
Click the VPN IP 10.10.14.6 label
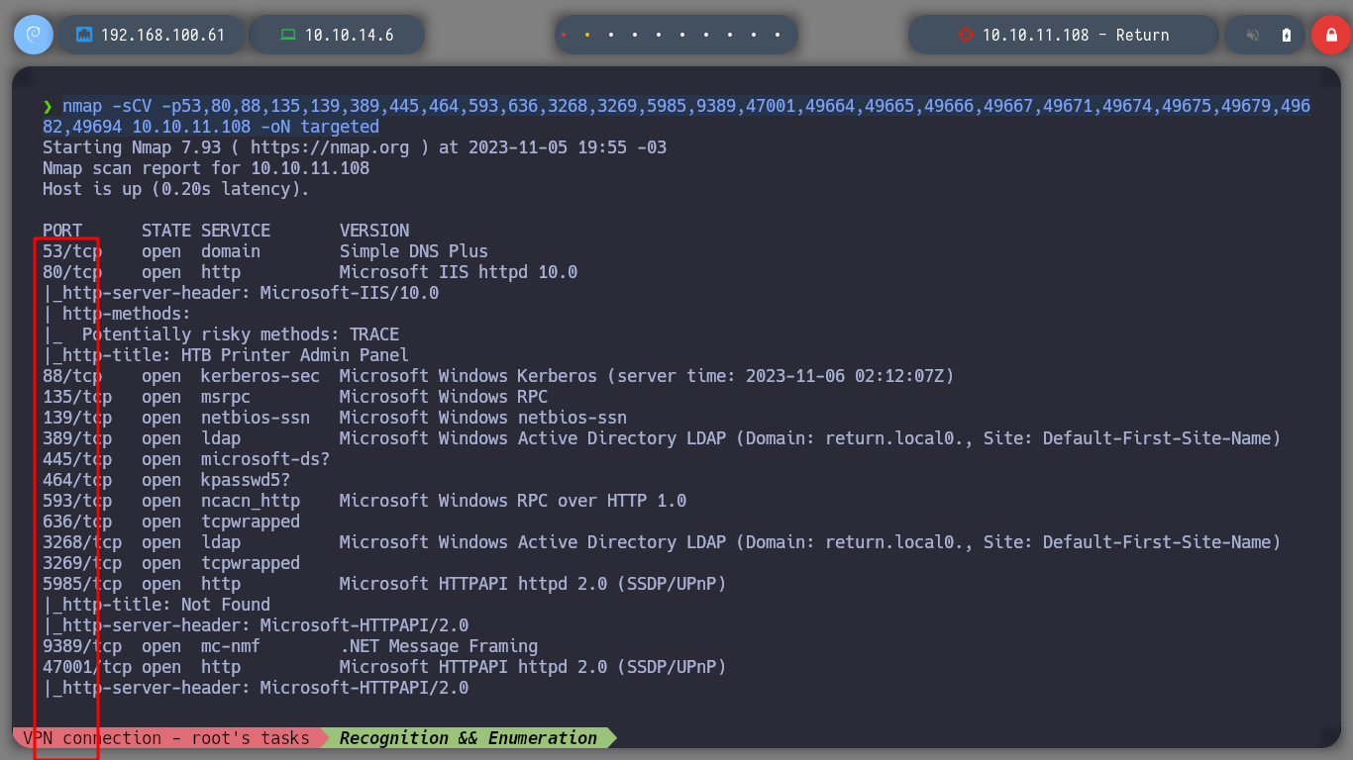coord(350,35)
